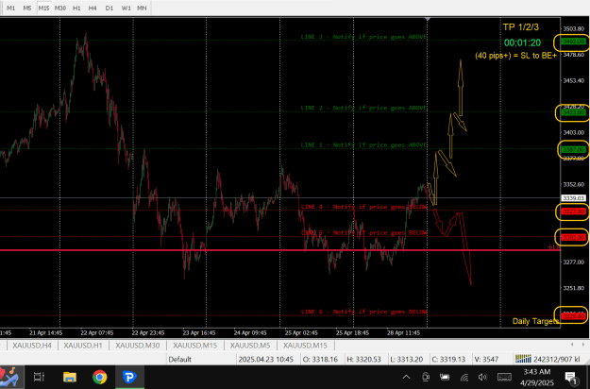Click the 3251.80 price scale value
The image size is (590, 389).
pyautogui.click(x=573, y=288)
